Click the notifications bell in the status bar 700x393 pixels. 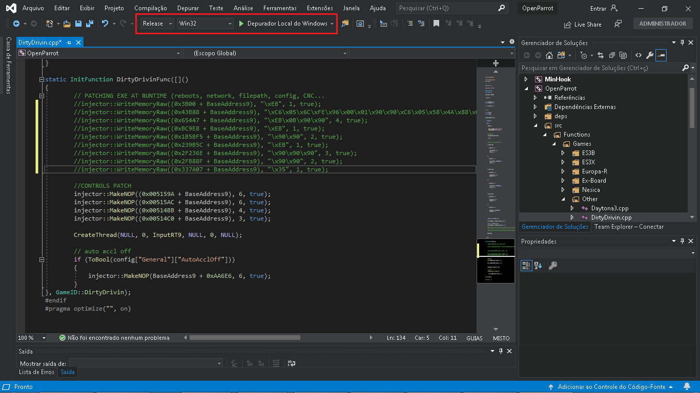[687, 387]
